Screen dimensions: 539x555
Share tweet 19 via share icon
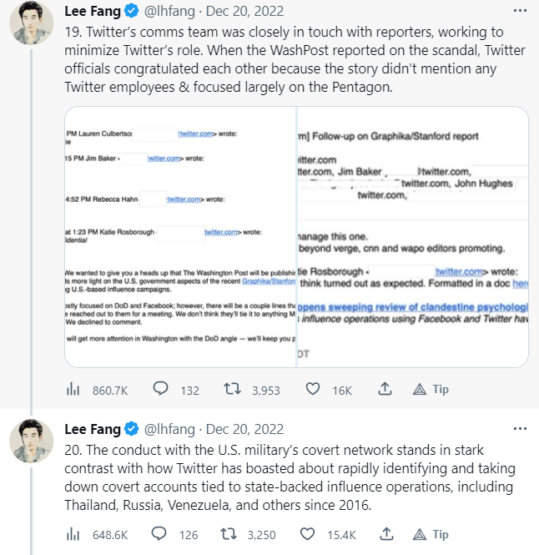(x=385, y=390)
